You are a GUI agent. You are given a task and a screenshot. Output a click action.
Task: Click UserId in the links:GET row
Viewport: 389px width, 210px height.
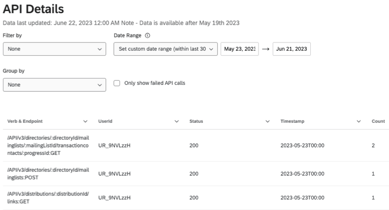point(114,198)
